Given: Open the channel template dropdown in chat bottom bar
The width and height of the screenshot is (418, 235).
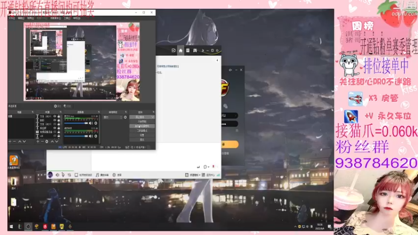Looking at the screenshot, I should pos(193,175).
